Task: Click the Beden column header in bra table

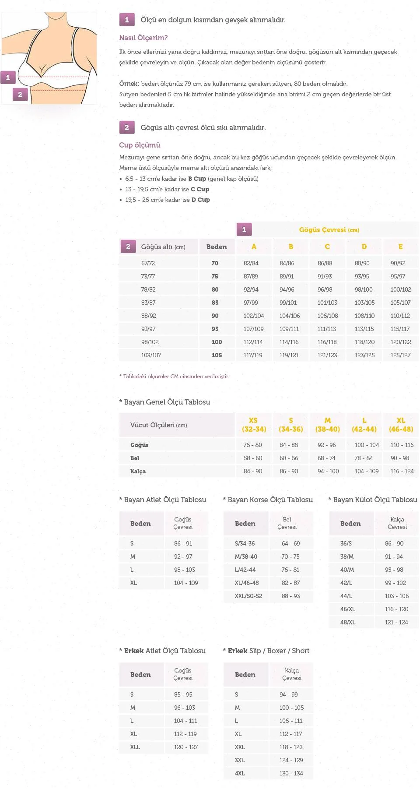Action: pos(217,247)
